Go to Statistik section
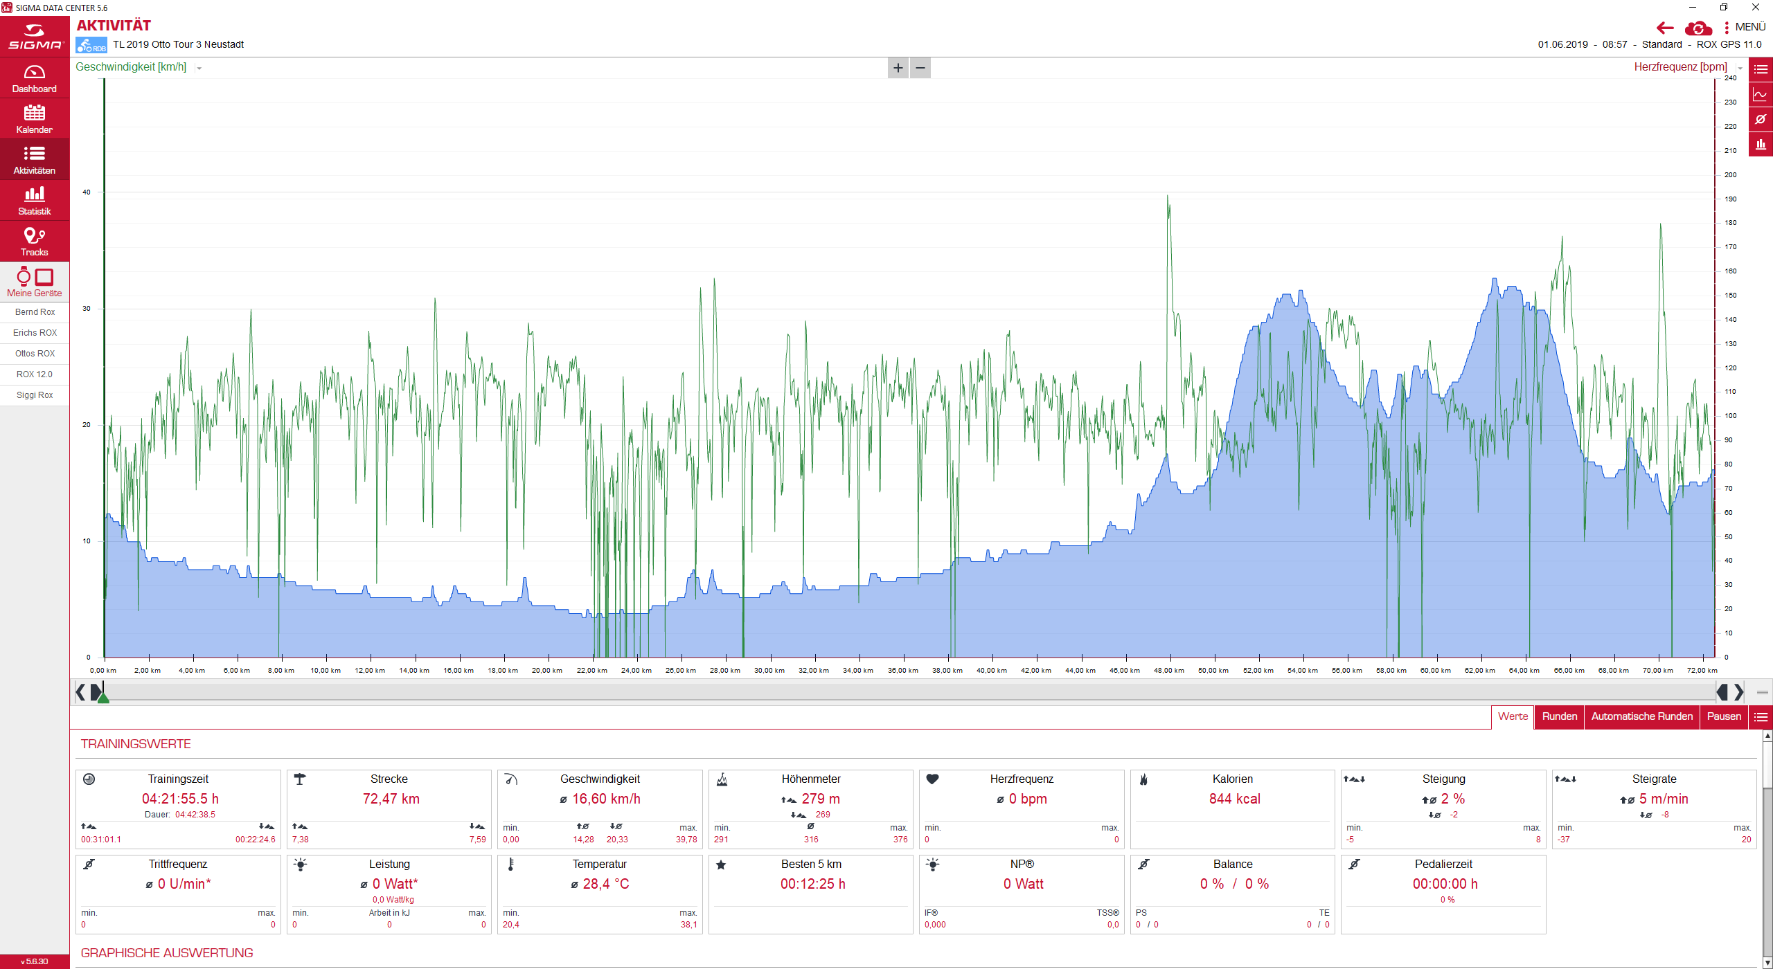 click(35, 201)
